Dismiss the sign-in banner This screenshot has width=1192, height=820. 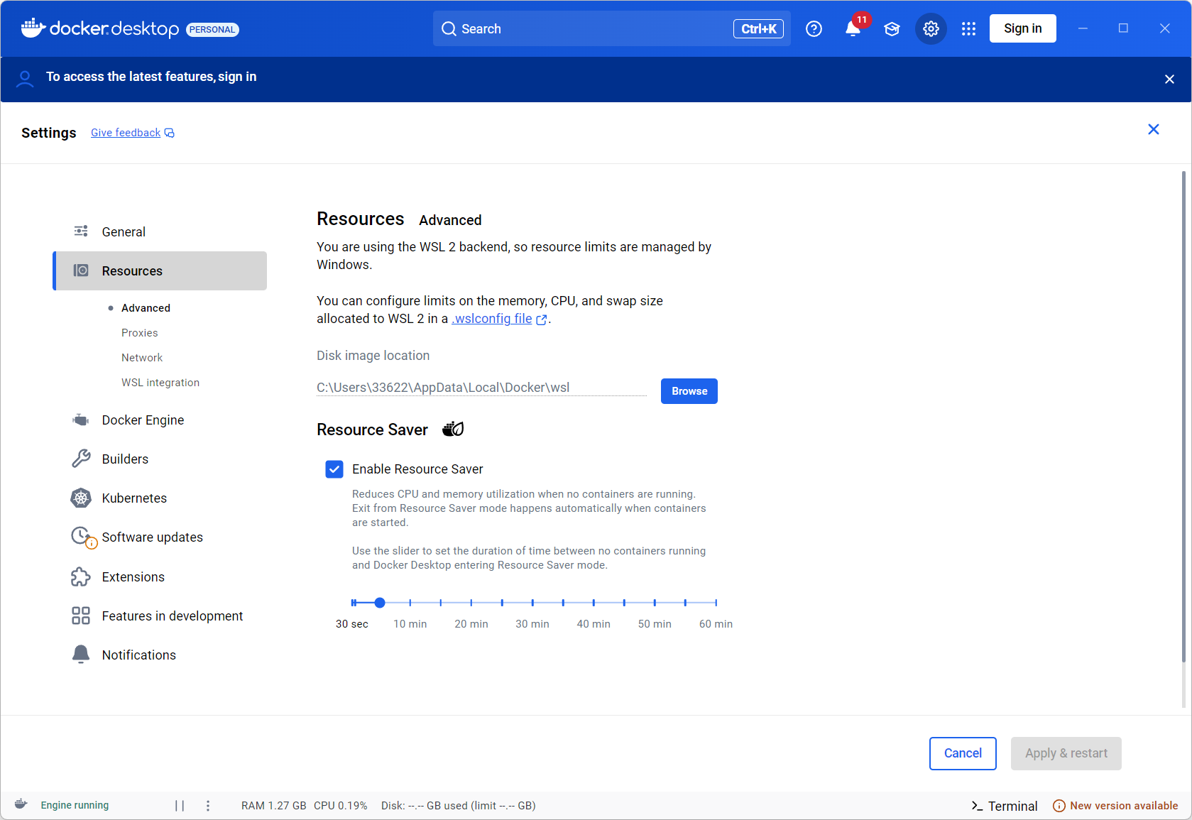point(1169,80)
